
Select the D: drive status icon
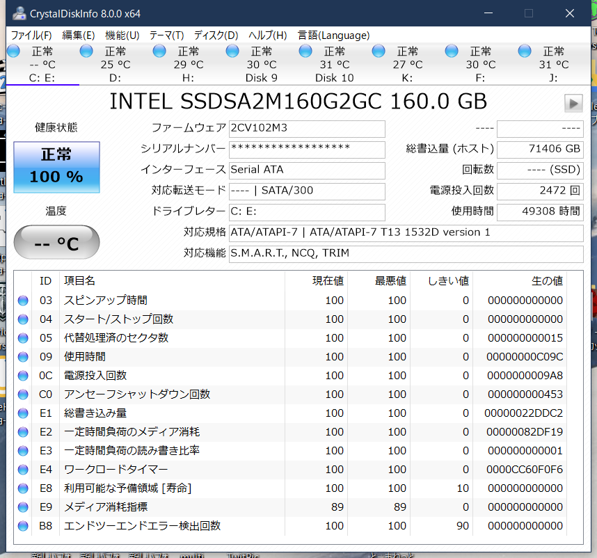(x=86, y=51)
